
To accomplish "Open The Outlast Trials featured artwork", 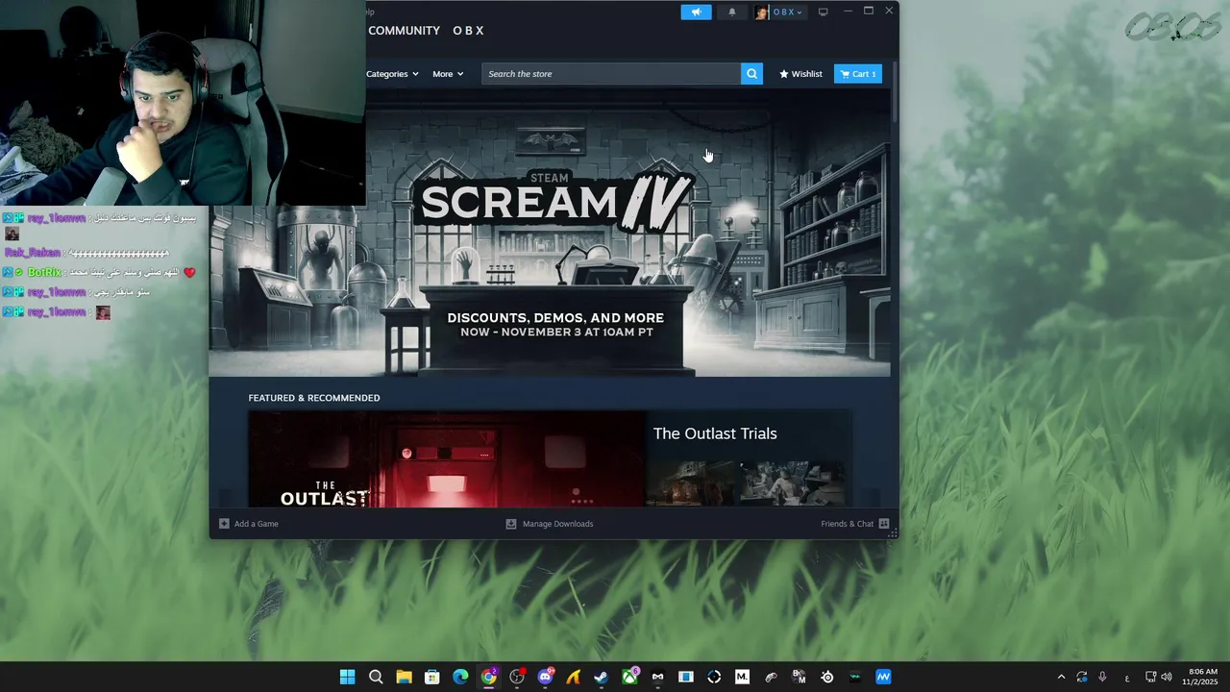I will (447, 459).
